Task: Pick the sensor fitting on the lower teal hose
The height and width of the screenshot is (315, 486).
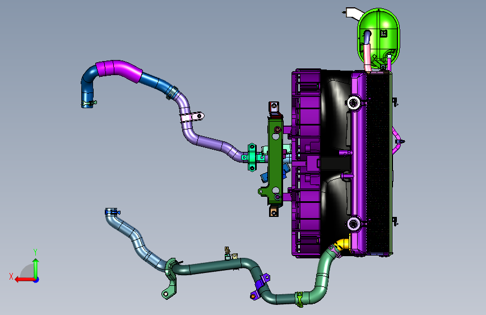Action: point(228,253)
